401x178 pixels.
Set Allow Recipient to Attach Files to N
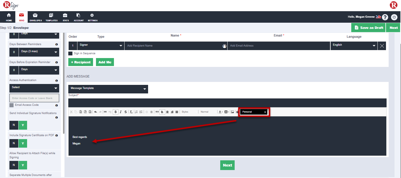tap(14, 165)
